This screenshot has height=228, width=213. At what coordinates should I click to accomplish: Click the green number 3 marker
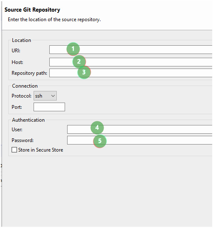(x=84, y=72)
